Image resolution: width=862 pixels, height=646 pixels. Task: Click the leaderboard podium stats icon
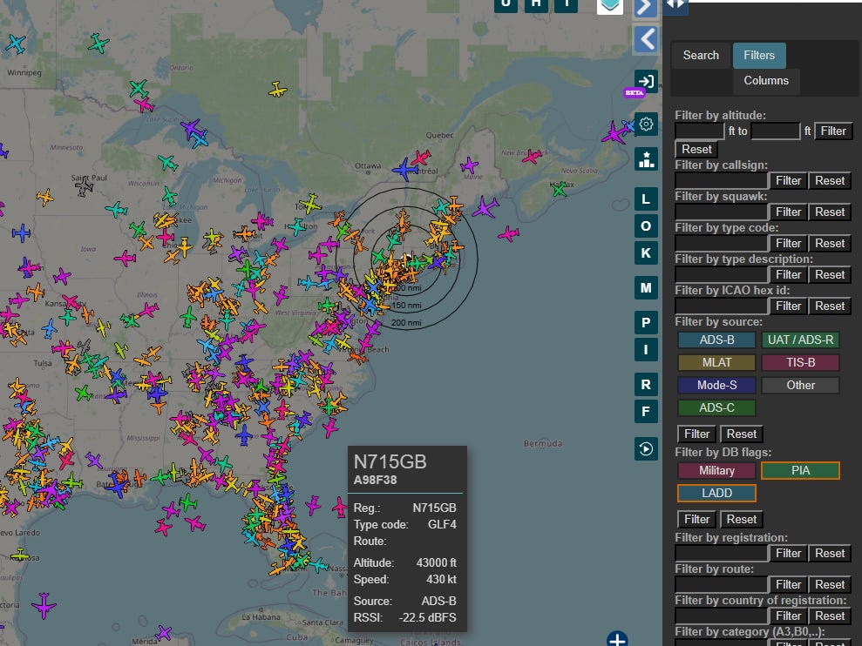[x=646, y=159]
